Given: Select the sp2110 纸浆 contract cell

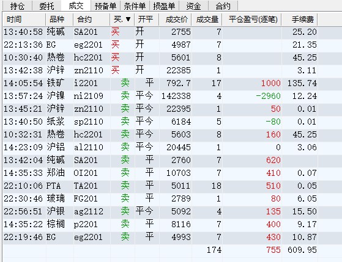Looking at the screenshot, I should (88, 122).
